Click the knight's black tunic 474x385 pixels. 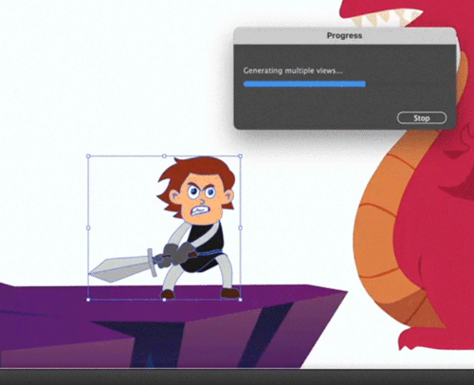click(x=207, y=248)
